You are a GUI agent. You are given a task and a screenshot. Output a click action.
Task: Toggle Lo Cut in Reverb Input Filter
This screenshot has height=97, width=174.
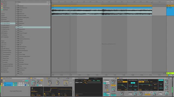tap(120, 82)
